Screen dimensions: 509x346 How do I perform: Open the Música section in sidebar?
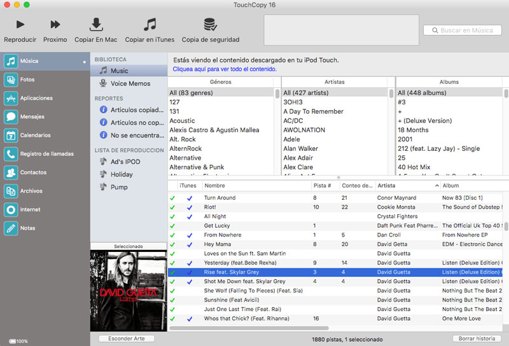click(x=45, y=61)
